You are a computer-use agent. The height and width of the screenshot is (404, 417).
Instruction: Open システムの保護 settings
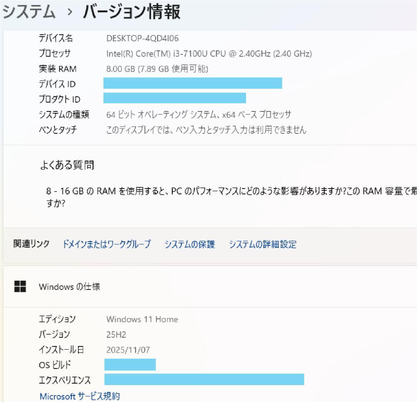point(190,244)
